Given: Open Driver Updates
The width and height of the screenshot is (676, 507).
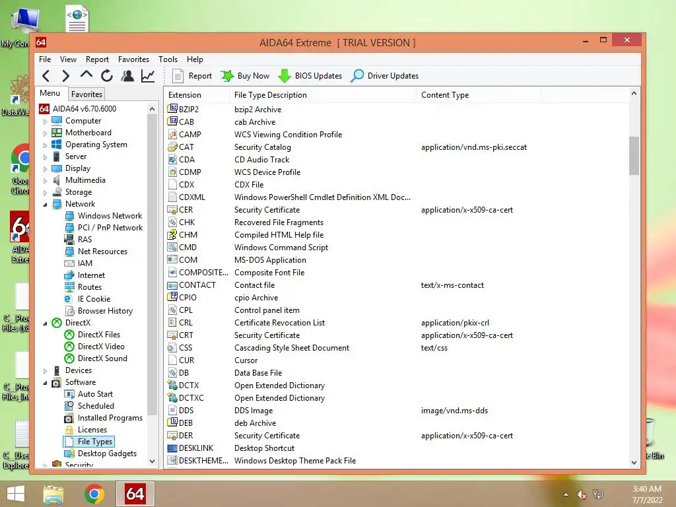Looking at the screenshot, I should click(x=385, y=76).
